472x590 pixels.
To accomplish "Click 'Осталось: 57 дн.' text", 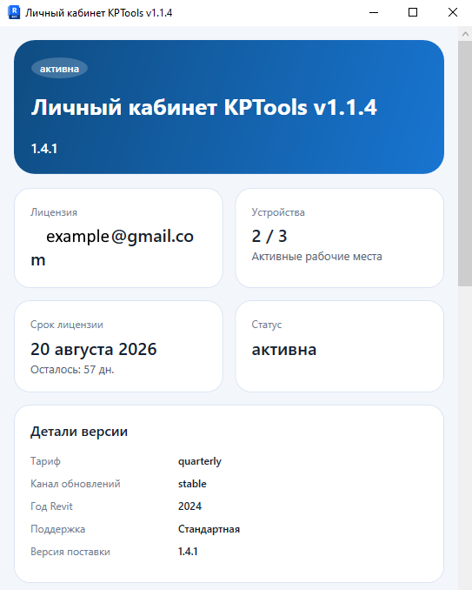I will [x=72, y=370].
